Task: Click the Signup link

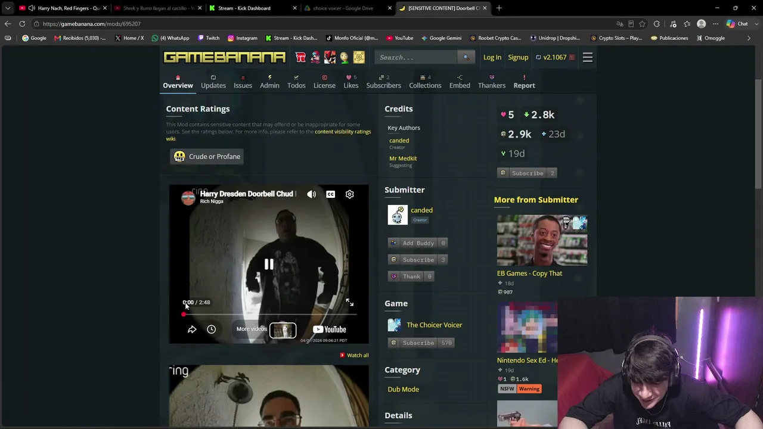Action: [518, 57]
